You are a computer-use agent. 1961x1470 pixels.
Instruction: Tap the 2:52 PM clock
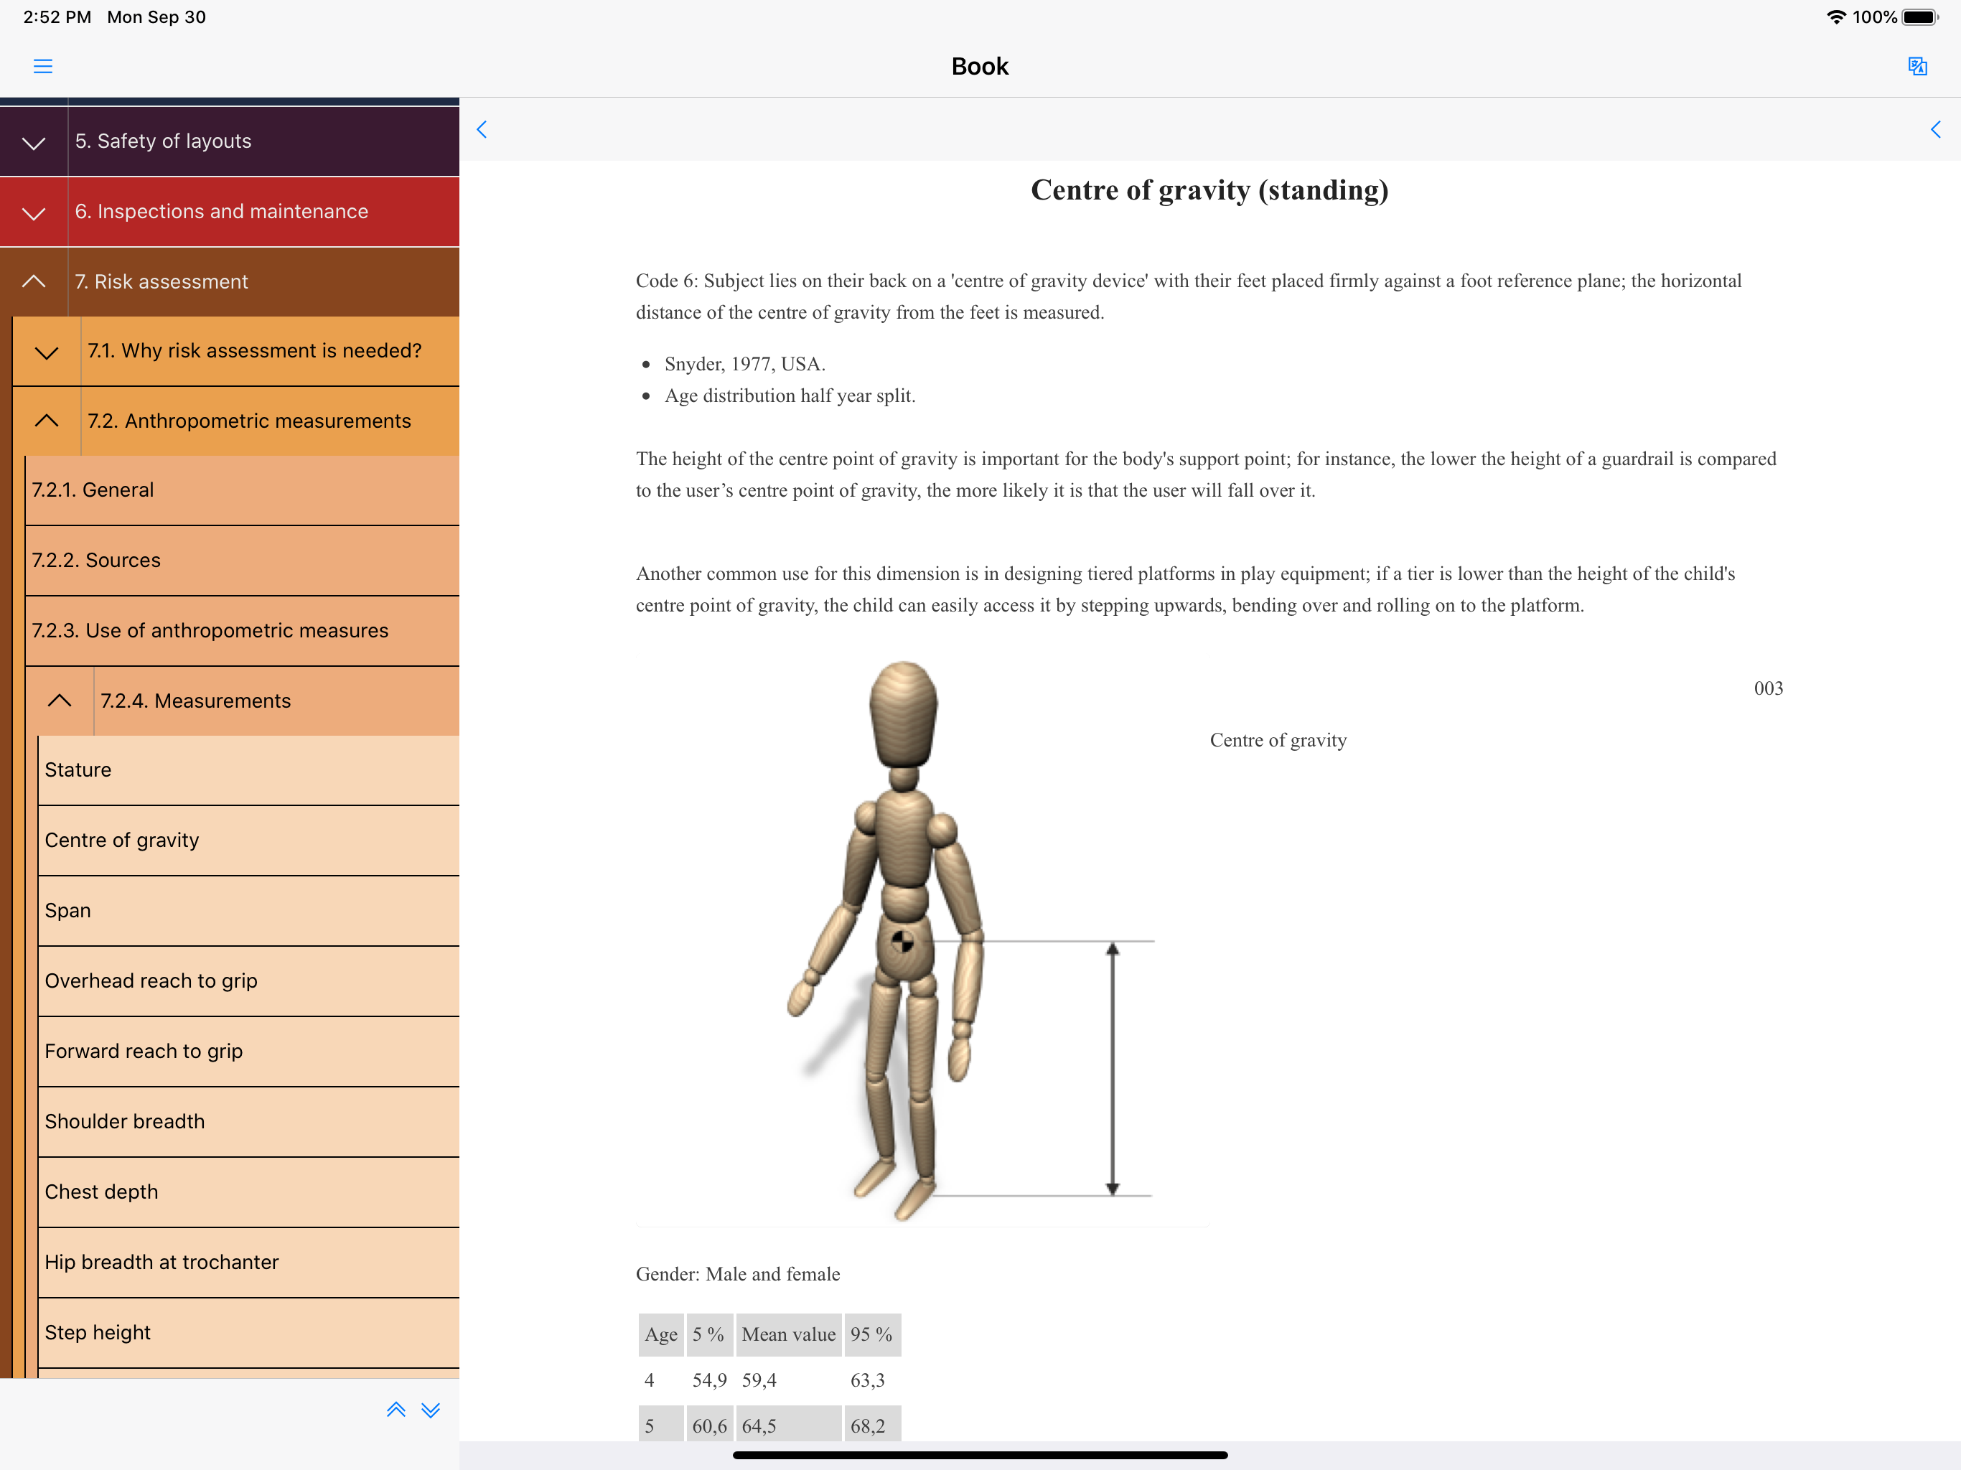pos(57,17)
